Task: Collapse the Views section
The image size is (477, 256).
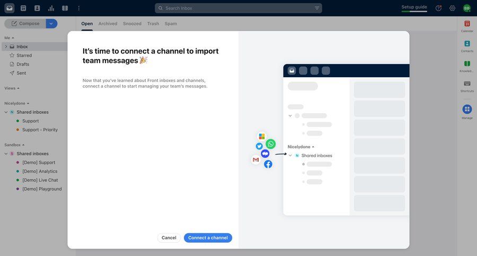Action: [x=12, y=88]
